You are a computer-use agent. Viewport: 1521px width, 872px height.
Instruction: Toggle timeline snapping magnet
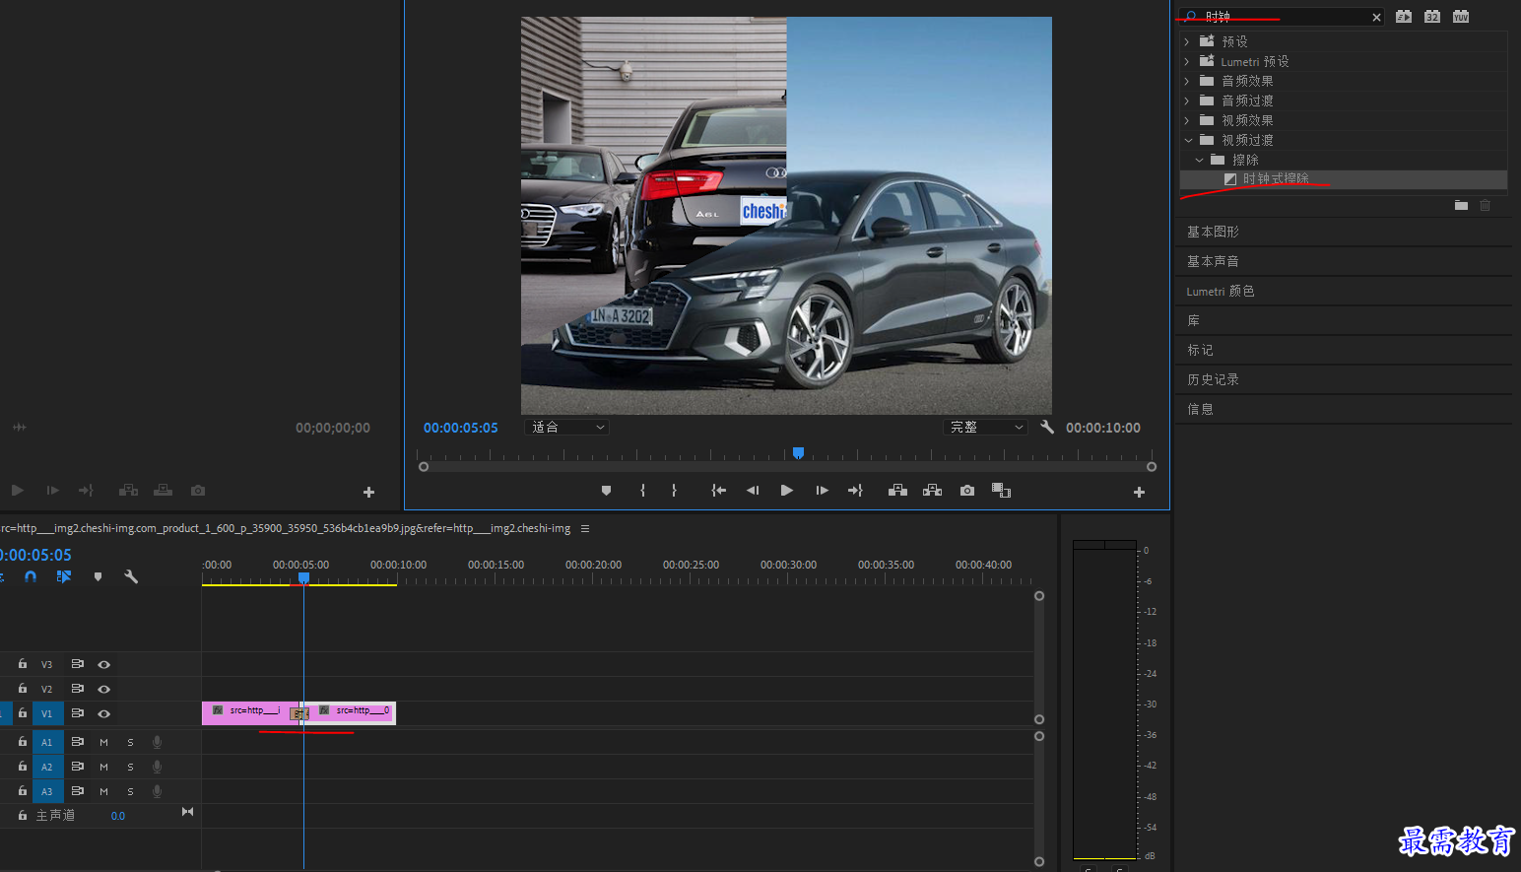pos(31,576)
